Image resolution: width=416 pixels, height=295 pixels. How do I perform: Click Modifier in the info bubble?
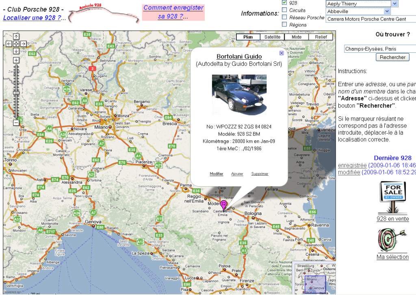pyautogui.click(x=216, y=174)
